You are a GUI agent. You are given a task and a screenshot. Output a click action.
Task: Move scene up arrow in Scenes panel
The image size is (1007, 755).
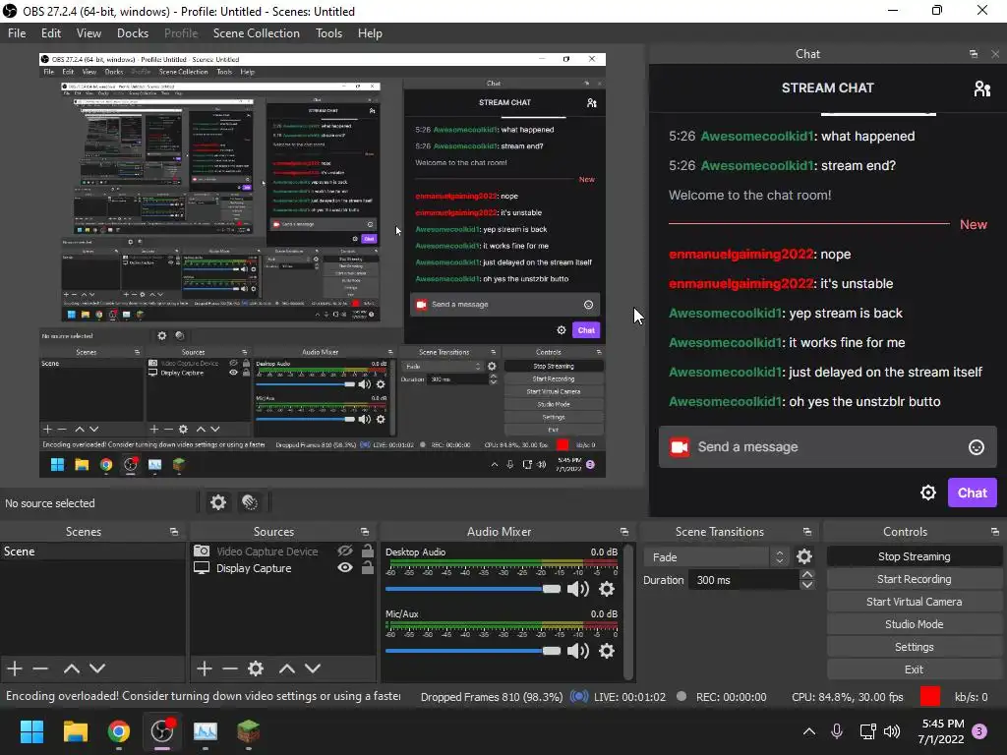(71, 668)
